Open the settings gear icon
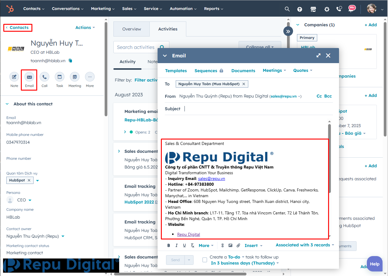Image resolution: width=388 pixels, height=276 pixels. click(327, 9)
